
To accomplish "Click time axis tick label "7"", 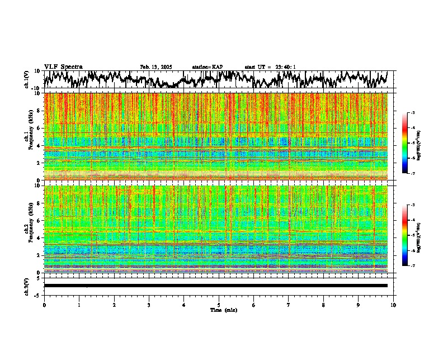I will [x=289, y=305].
